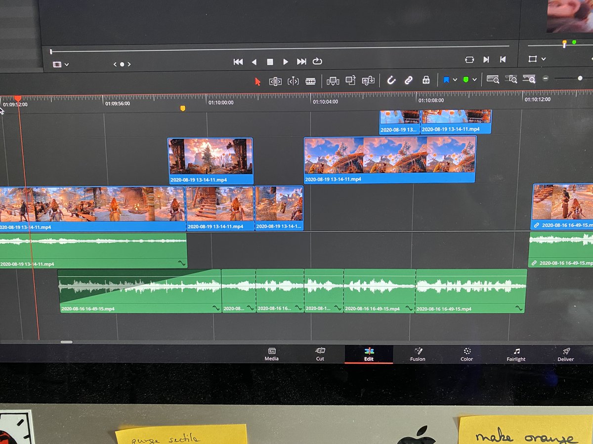
Task: Select the Dynamic Trim Mode tool
Action: pyautogui.click(x=293, y=81)
